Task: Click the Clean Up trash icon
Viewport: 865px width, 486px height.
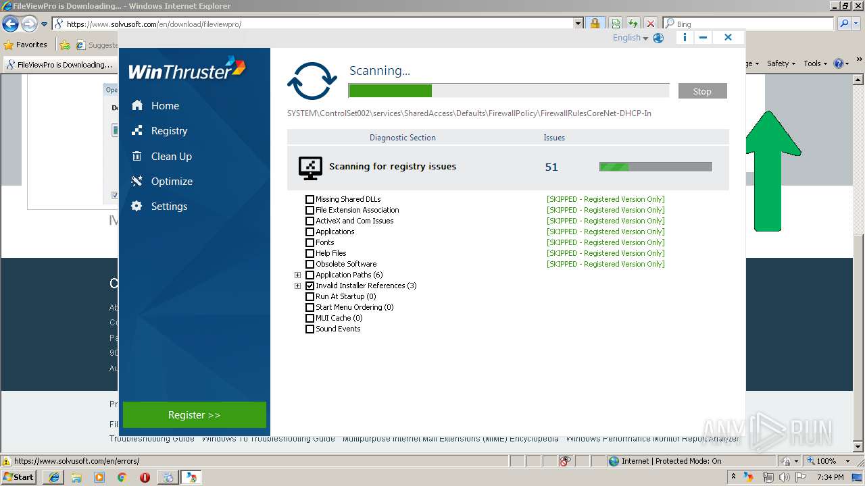Action: click(137, 156)
